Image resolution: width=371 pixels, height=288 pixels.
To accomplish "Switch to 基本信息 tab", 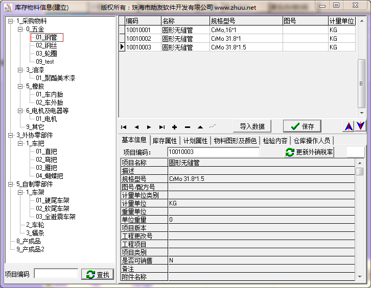I will point(134,140).
